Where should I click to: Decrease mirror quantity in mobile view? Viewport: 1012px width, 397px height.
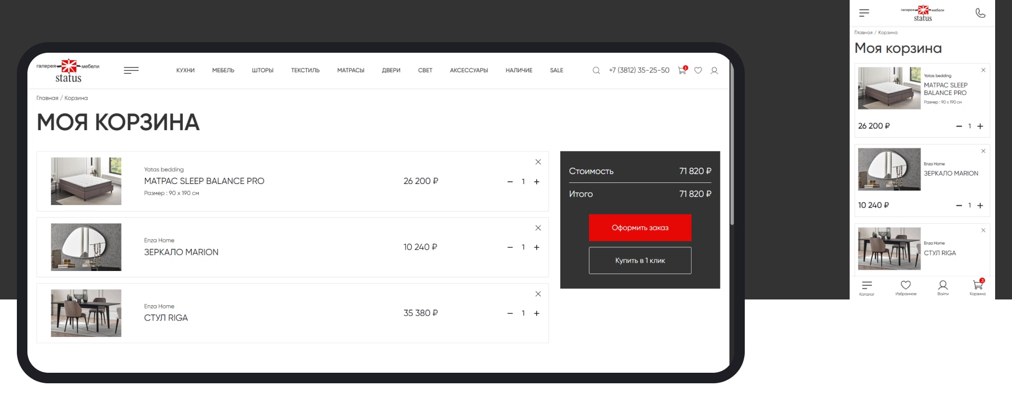(x=959, y=206)
